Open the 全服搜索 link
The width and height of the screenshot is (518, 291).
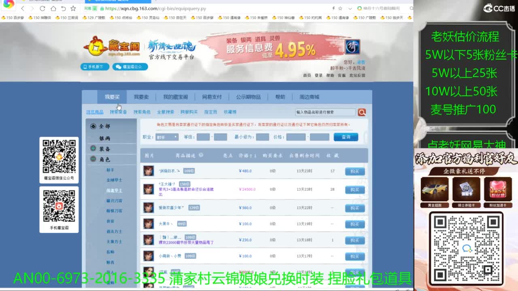[166, 112]
